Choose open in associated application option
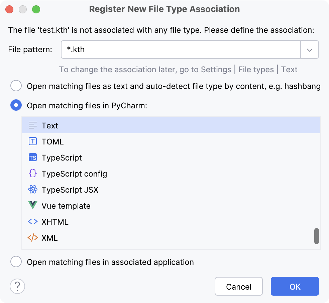Viewport: 329px width, 303px height. [16, 262]
